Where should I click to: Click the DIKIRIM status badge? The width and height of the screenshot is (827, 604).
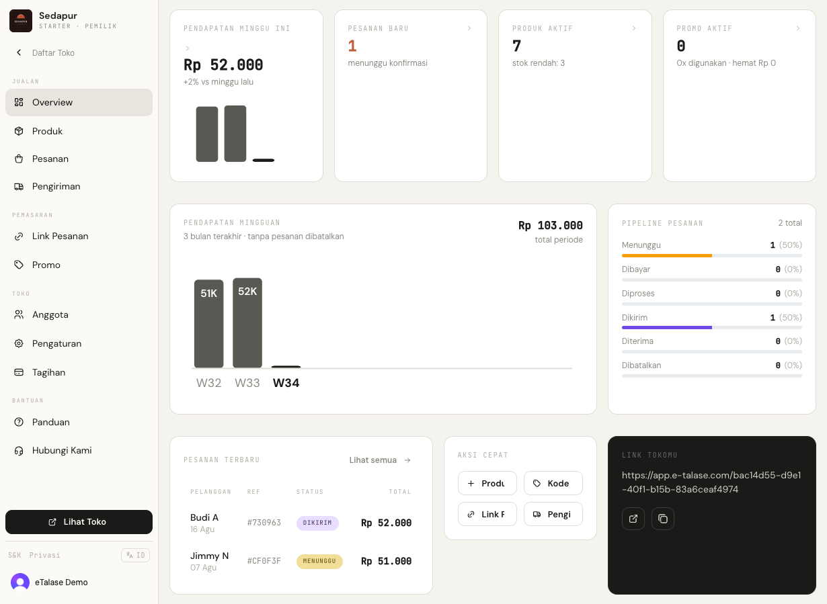tap(317, 523)
